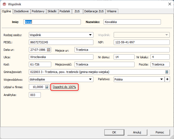This screenshot has height=139, width=174.
Task: Open calendar picker next to Data ur
Action: (x=49, y=50)
